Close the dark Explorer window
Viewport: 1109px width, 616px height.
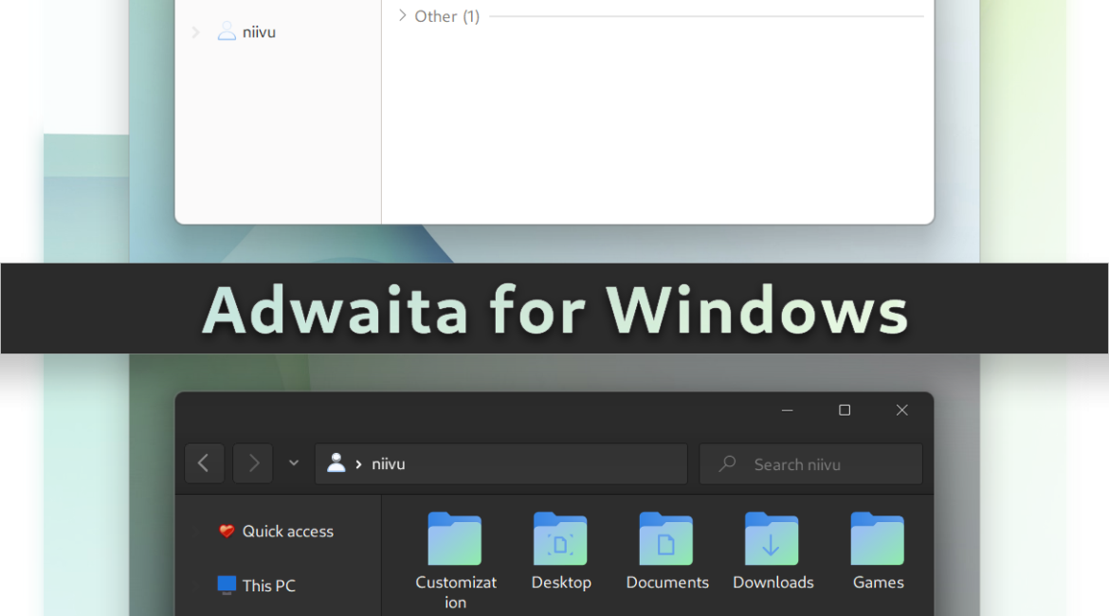[x=902, y=410]
